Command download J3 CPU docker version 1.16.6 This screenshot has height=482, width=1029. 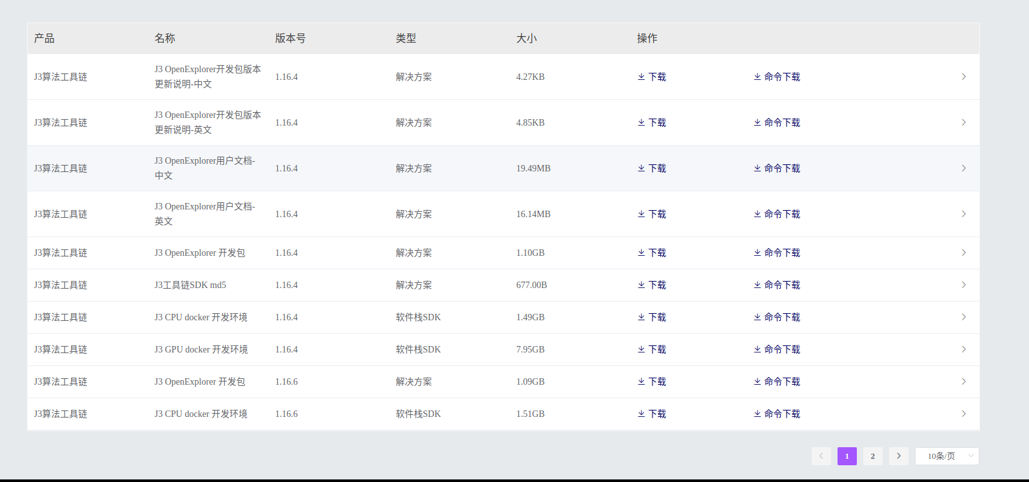pyautogui.click(x=777, y=414)
